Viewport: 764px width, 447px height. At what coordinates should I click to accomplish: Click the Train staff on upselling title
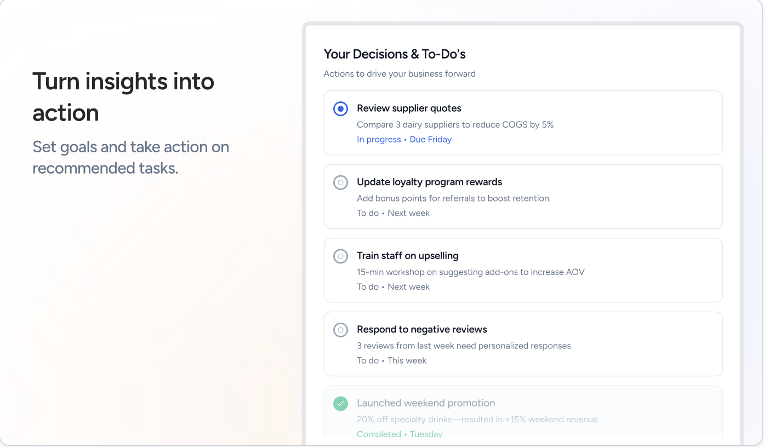[x=407, y=256]
